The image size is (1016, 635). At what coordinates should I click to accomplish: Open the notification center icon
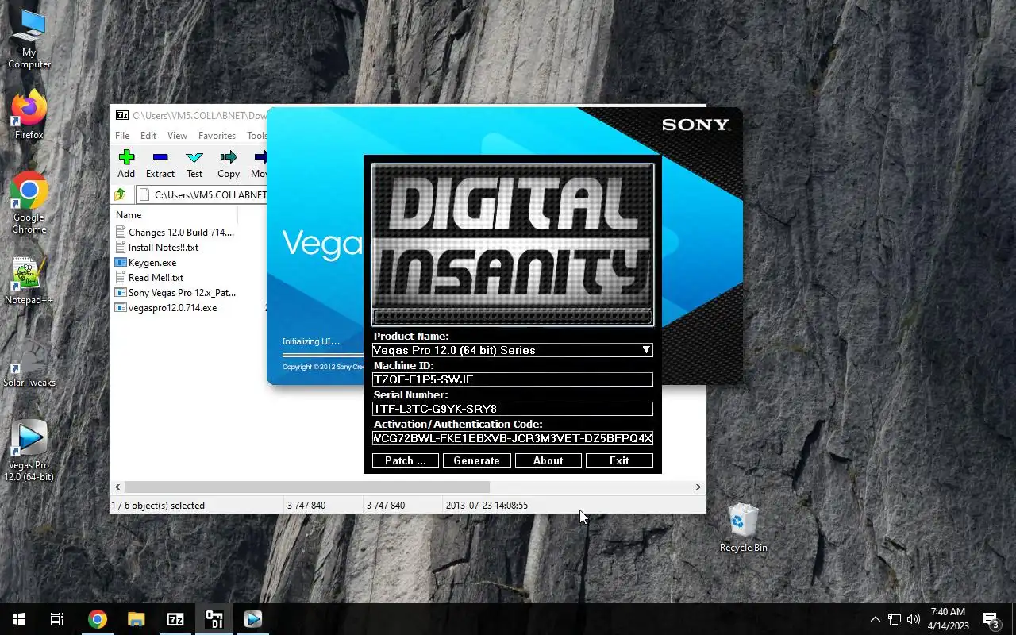(991, 619)
